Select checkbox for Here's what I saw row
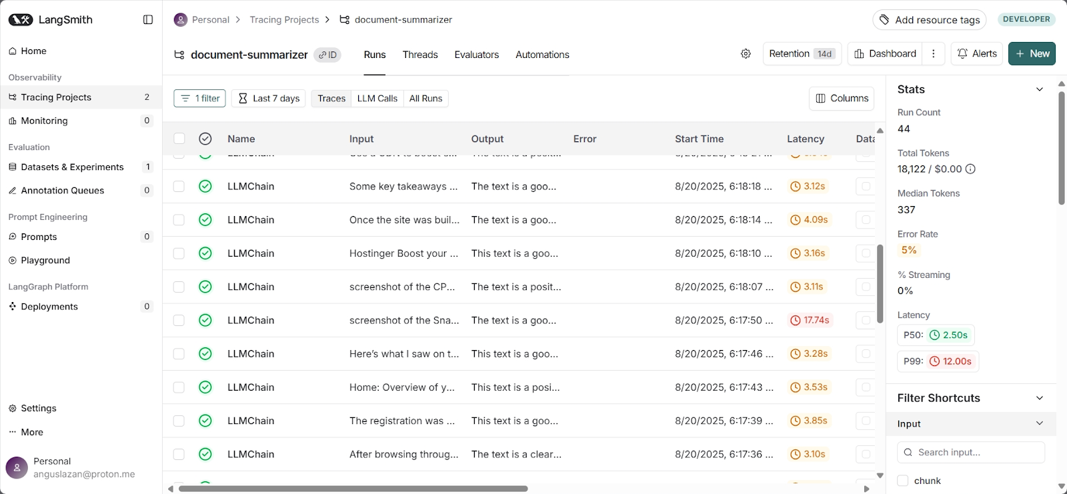Viewport: 1067px width, 494px height. 179,354
